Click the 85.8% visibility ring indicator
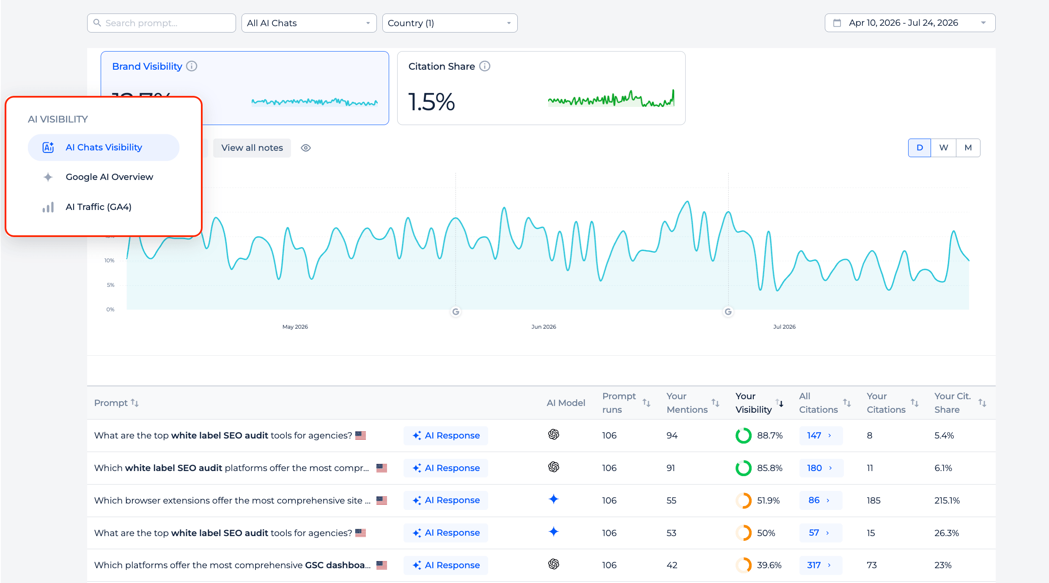 743,468
